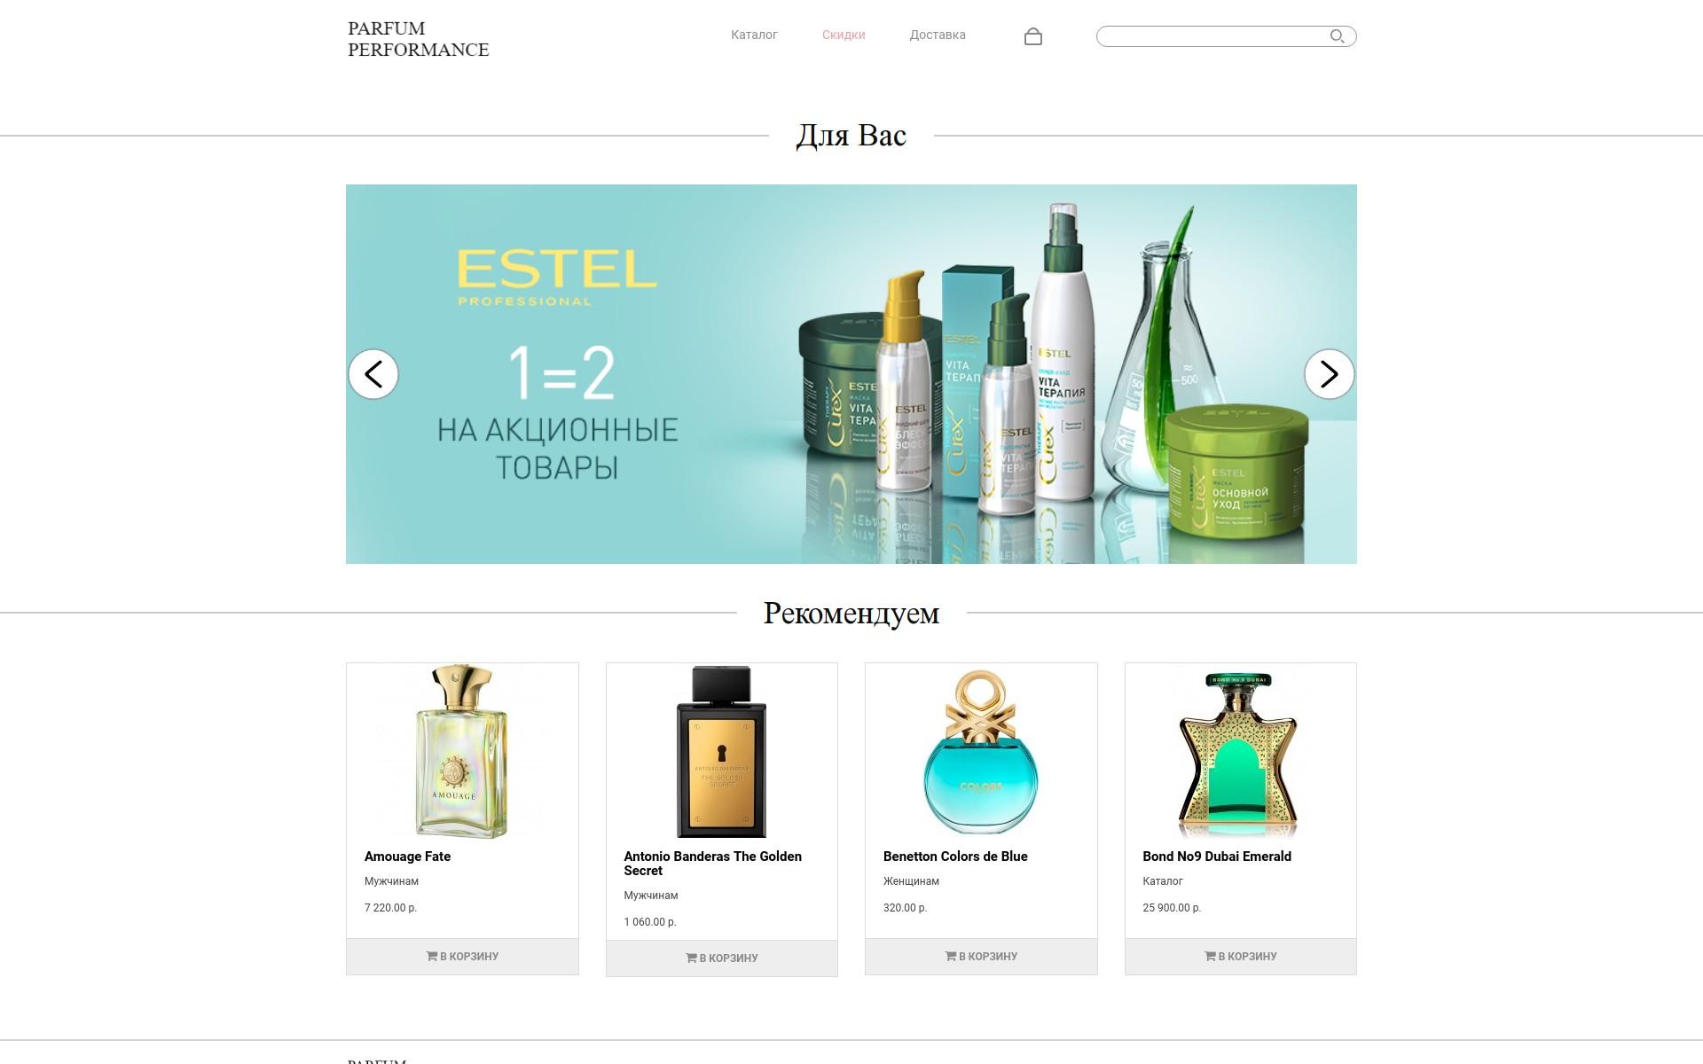Focus the search input field
The image size is (1703, 1064).
[x=1212, y=36]
